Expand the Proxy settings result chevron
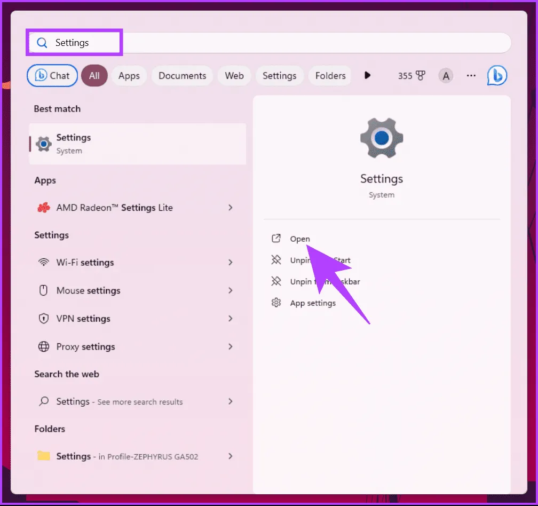 [x=231, y=346]
